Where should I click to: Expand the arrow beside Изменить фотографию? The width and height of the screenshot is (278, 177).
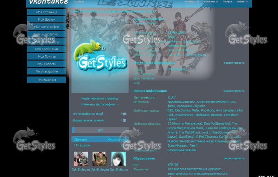(x=117, y=105)
